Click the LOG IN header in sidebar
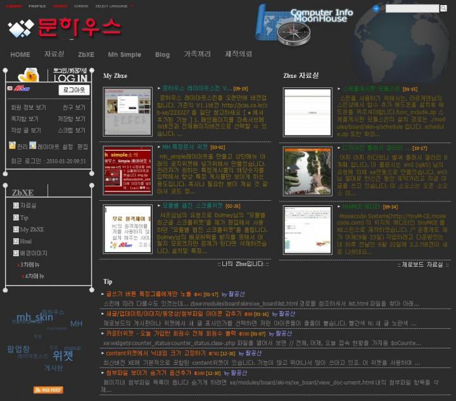This screenshot has height=401, width=456. click(x=70, y=75)
